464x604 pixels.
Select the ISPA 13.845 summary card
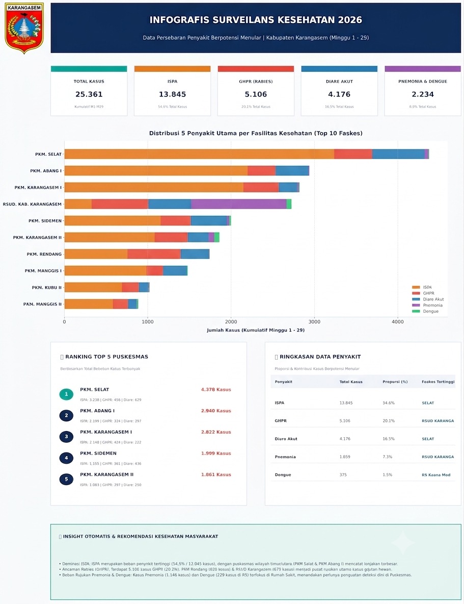pyautogui.click(x=172, y=91)
